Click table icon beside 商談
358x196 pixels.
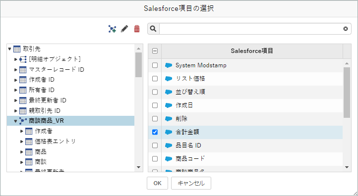[29, 162]
